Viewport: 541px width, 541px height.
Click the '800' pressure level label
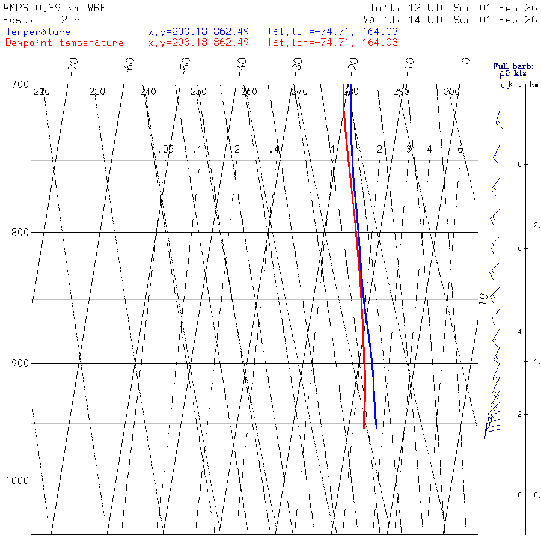pyautogui.click(x=20, y=233)
